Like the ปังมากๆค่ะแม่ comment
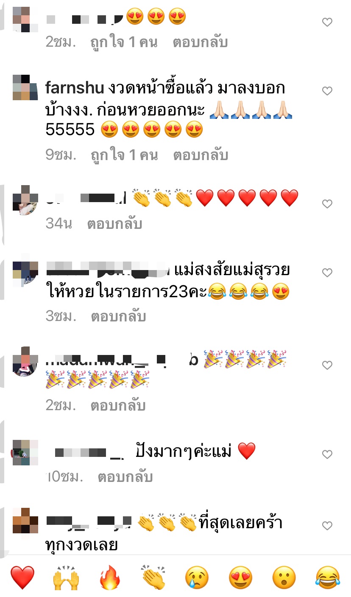The image size is (351, 597). pyautogui.click(x=327, y=455)
